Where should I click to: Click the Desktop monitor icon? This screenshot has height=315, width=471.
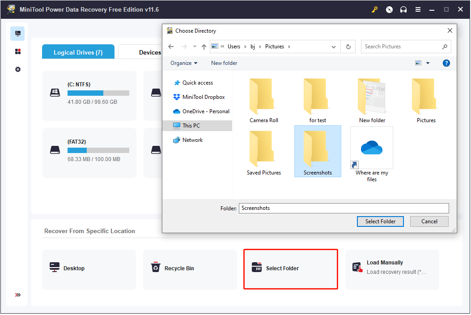(55, 267)
